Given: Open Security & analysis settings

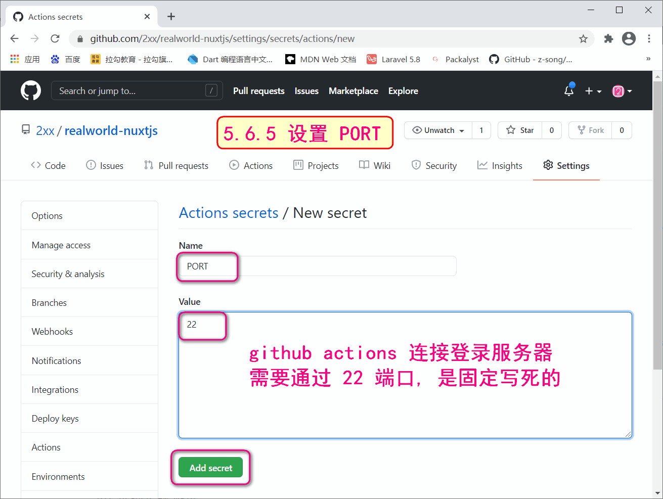Looking at the screenshot, I should (90, 274).
